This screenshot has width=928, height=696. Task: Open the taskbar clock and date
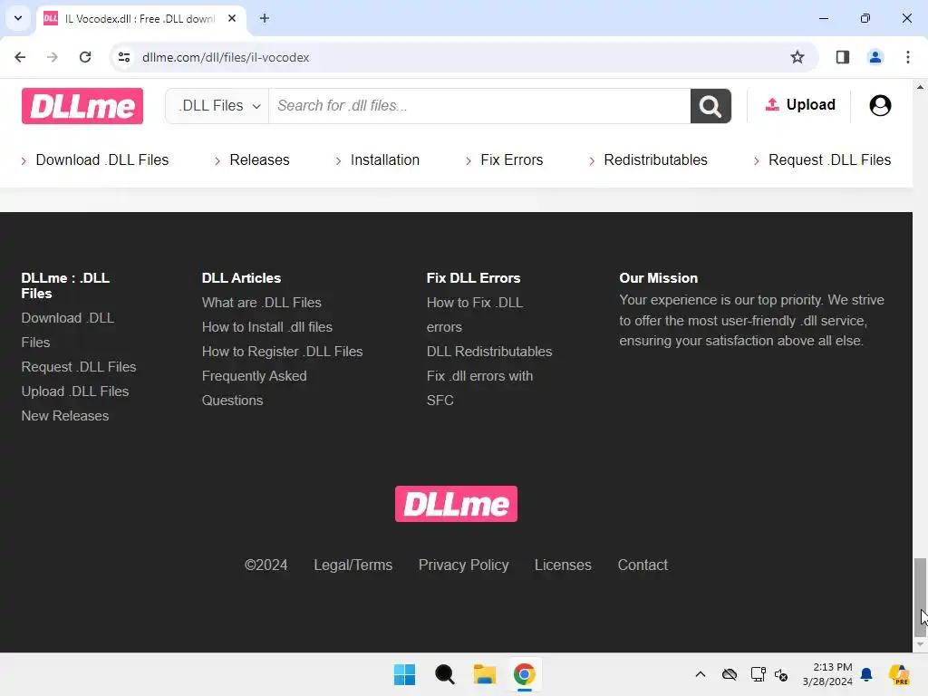(827, 674)
